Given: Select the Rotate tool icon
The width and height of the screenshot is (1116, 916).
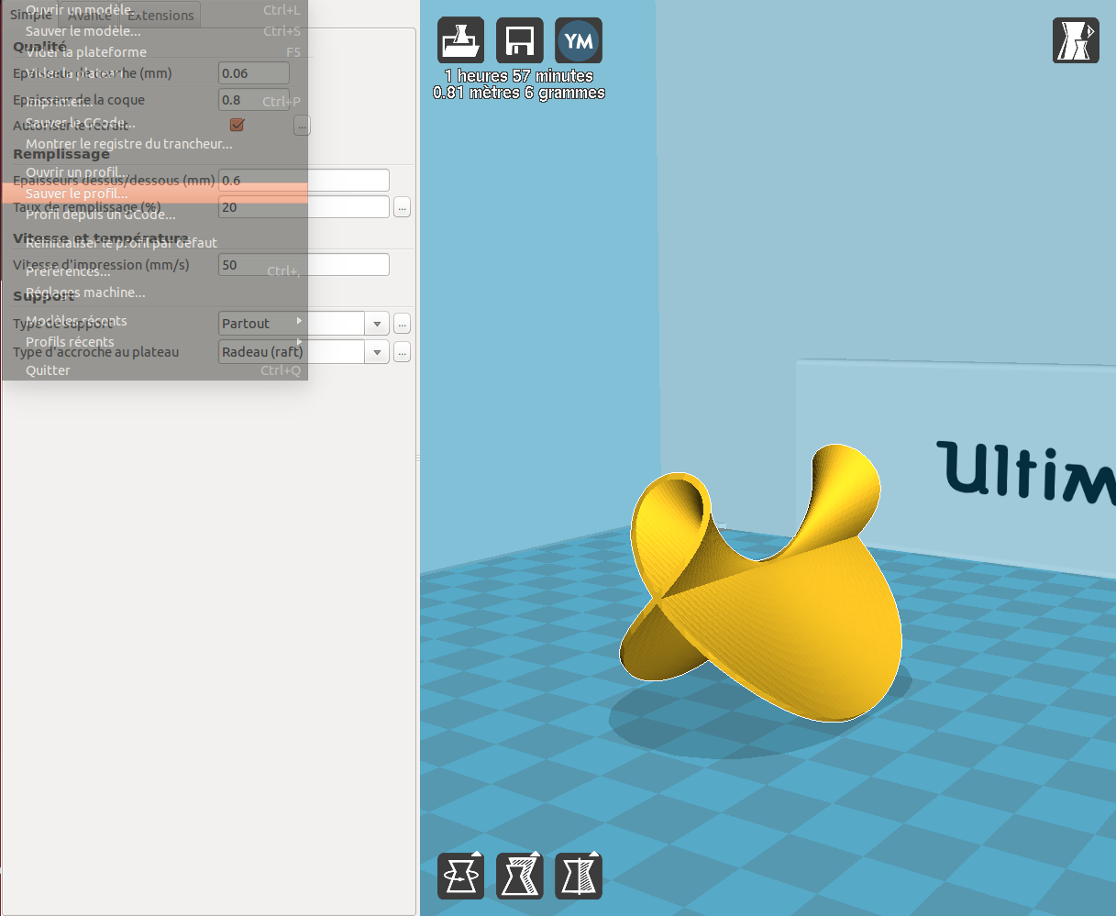Looking at the screenshot, I should [460, 876].
